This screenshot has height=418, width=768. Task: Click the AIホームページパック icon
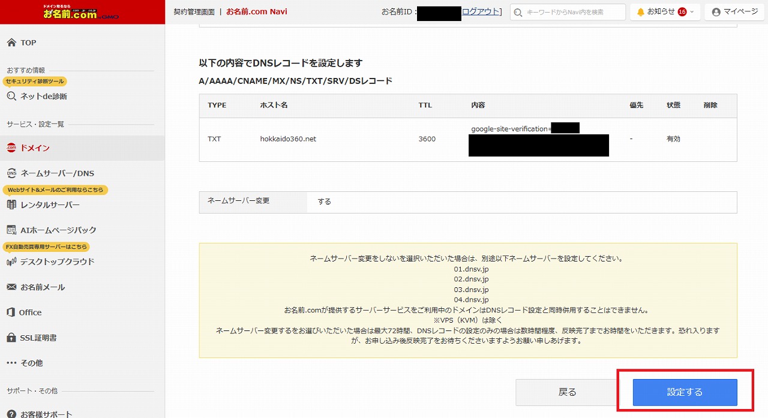click(11, 230)
